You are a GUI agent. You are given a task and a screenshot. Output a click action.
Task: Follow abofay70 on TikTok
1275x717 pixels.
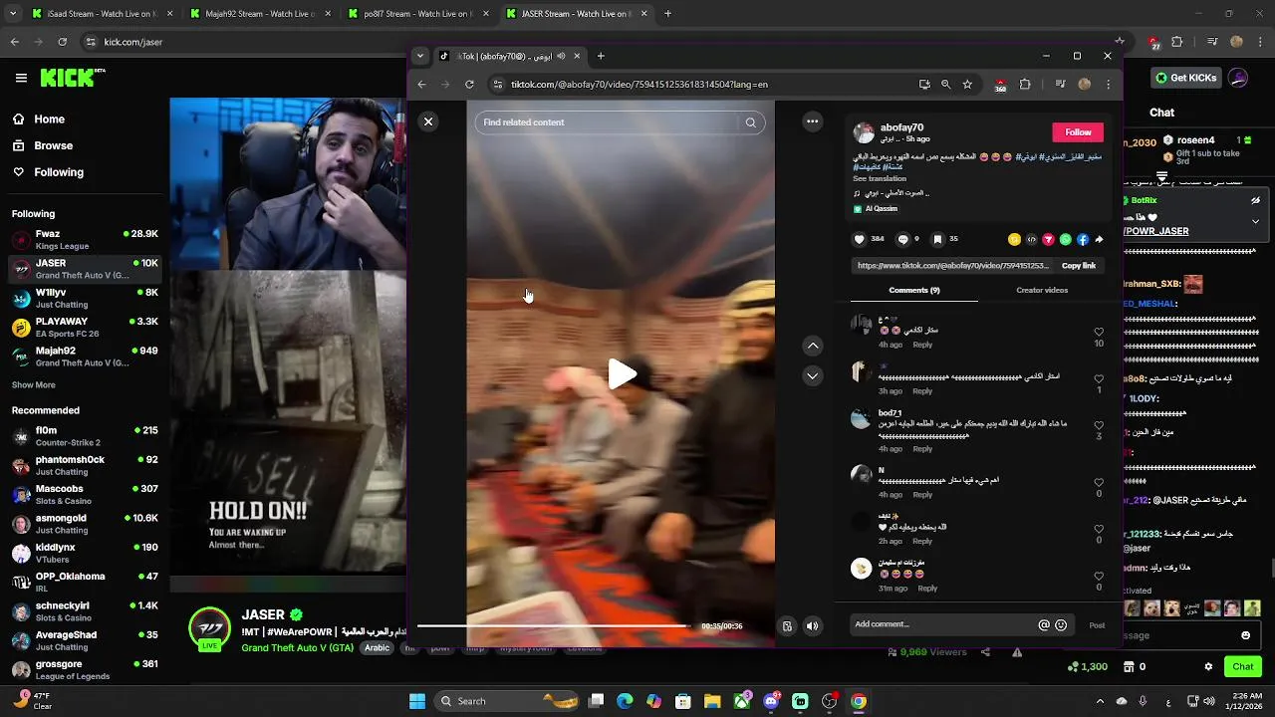[x=1078, y=132]
